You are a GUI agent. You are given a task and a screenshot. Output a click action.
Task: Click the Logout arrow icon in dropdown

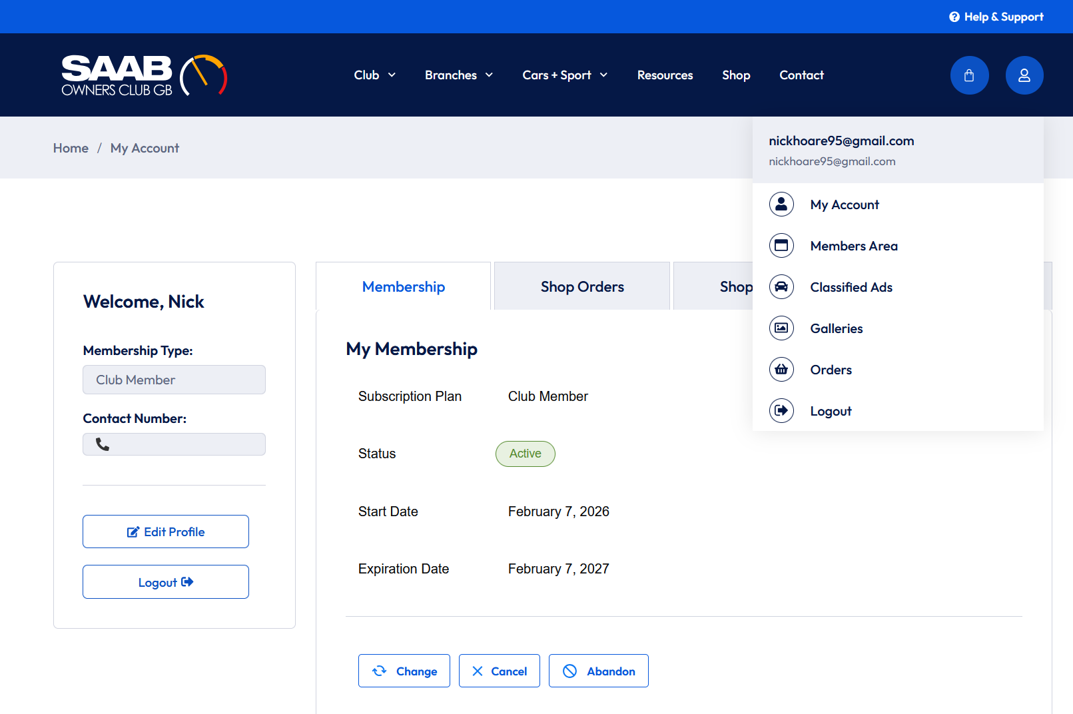click(781, 411)
